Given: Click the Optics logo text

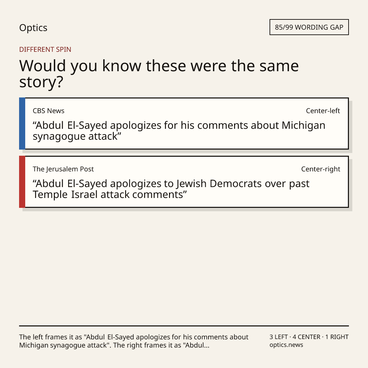Looking at the screenshot, I should coord(33,28).
